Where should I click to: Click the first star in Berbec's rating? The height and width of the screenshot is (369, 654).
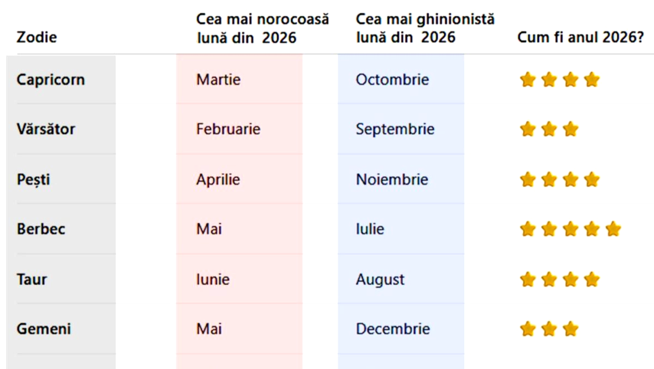(527, 229)
